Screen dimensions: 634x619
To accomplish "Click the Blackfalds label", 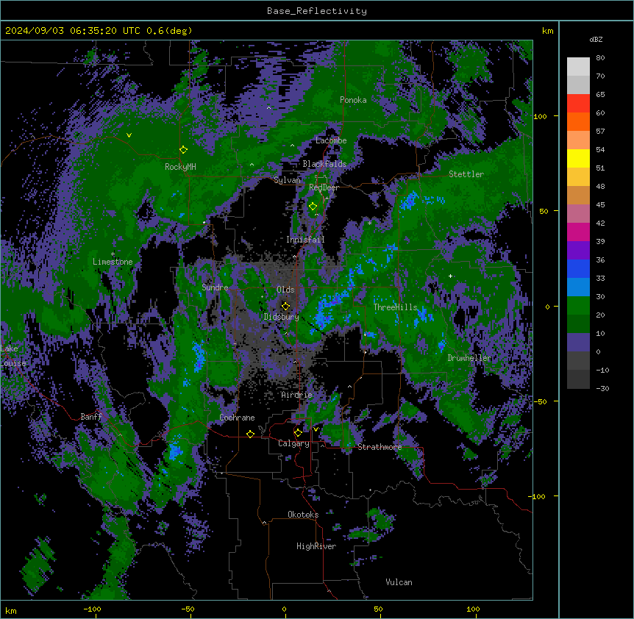I will tap(324, 164).
